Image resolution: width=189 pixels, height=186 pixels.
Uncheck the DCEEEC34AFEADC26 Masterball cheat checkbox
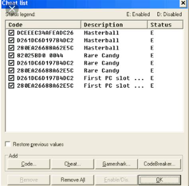(11, 33)
